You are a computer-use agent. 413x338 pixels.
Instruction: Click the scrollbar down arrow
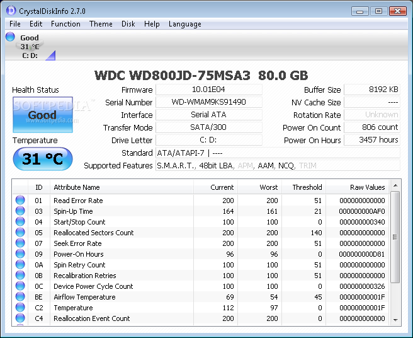point(395,320)
